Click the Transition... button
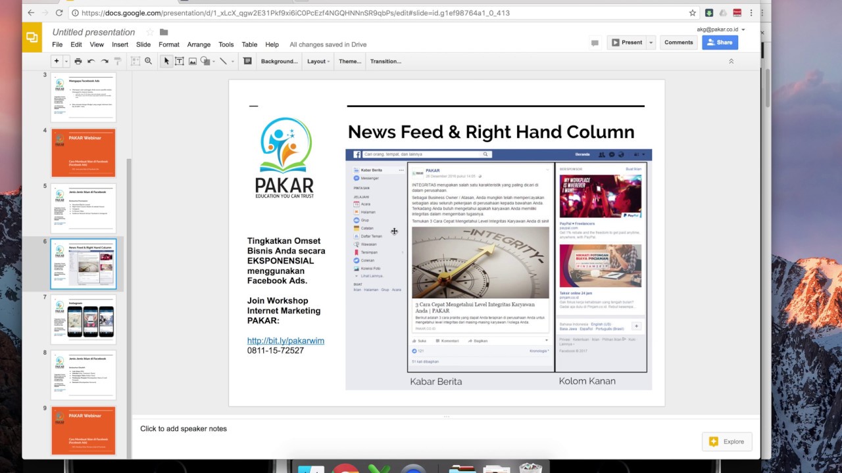The height and width of the screenshot is (473, 842). [385, 61]
